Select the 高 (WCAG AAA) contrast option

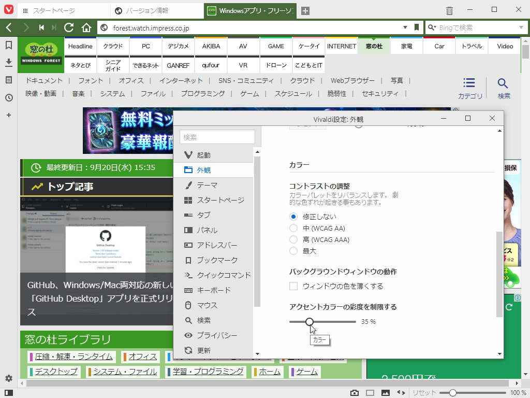coord(293,239)
